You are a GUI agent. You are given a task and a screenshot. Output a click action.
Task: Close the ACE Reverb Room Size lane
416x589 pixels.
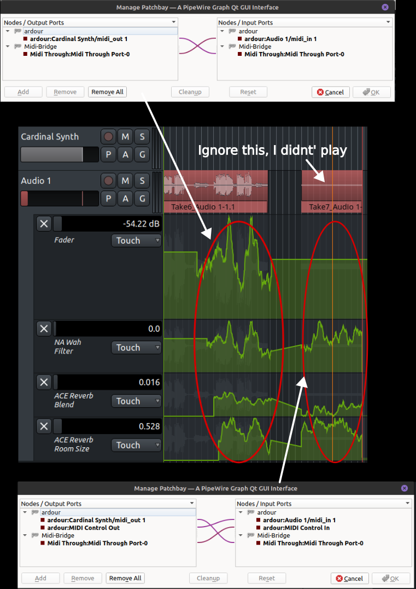44,426
